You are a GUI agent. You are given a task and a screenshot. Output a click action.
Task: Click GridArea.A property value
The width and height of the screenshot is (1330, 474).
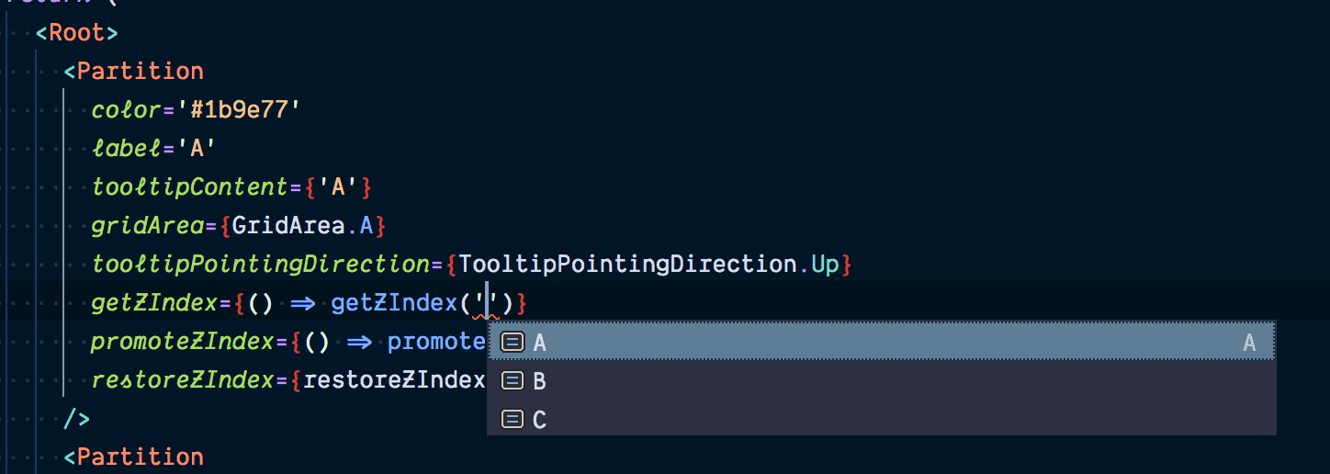302,226
